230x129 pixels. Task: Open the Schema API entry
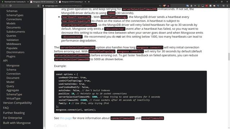tap(11, 70)
